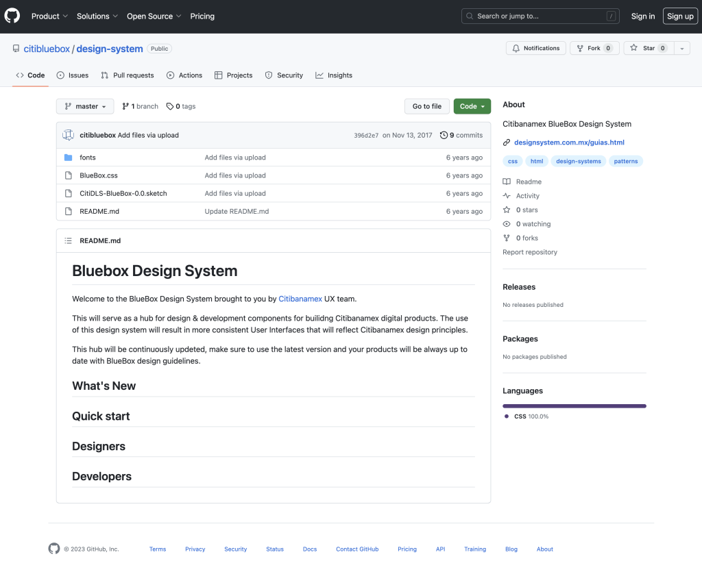Open the Open Source dropdown
This screenshot has height=572, width=702.
coord(154,16)
